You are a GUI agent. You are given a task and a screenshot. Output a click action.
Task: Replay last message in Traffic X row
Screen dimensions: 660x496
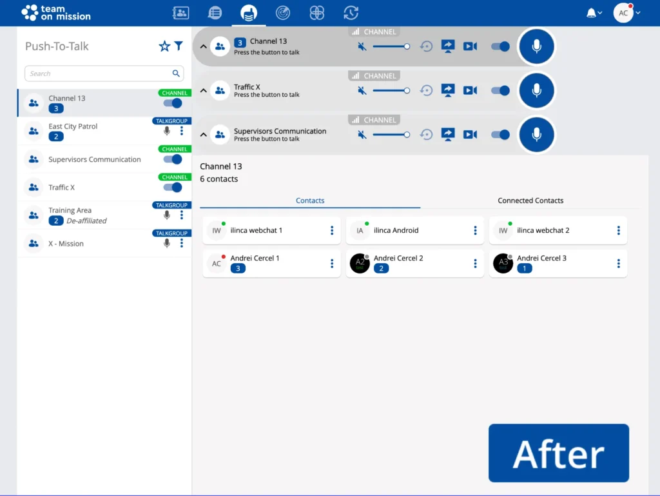(x=426, y=90)
